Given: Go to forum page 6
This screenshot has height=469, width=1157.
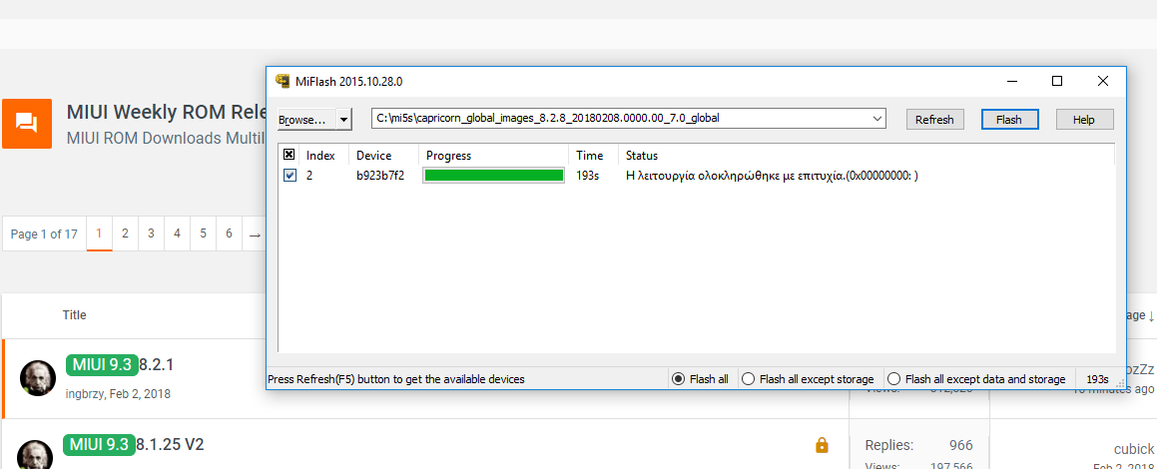Looking at the screenshot, I should click(x=229, y=234).
